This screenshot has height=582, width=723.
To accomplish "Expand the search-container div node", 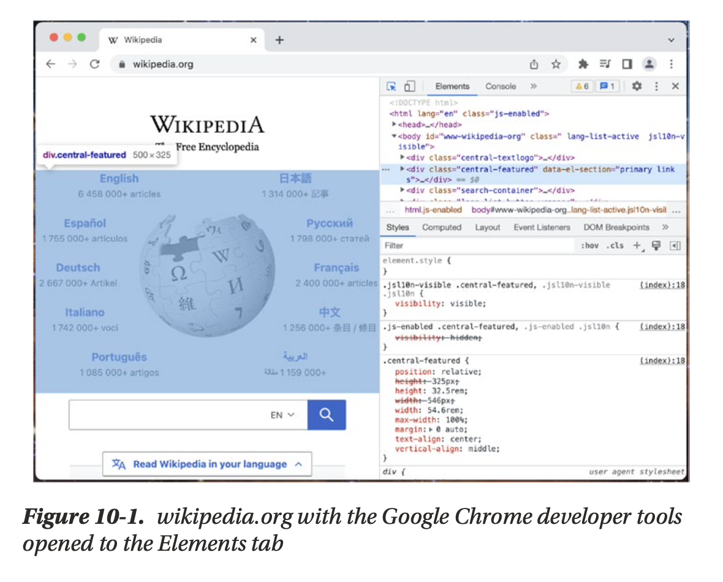I will click(x=402, y=191).
